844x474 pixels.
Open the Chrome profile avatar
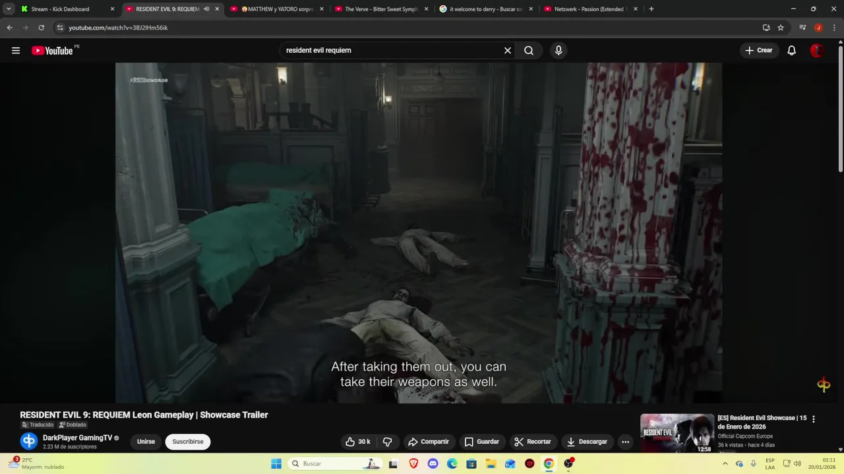818,28
